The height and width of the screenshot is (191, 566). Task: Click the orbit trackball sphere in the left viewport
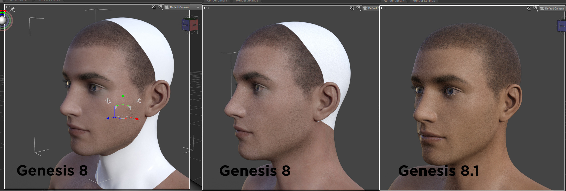coord(3,20)
